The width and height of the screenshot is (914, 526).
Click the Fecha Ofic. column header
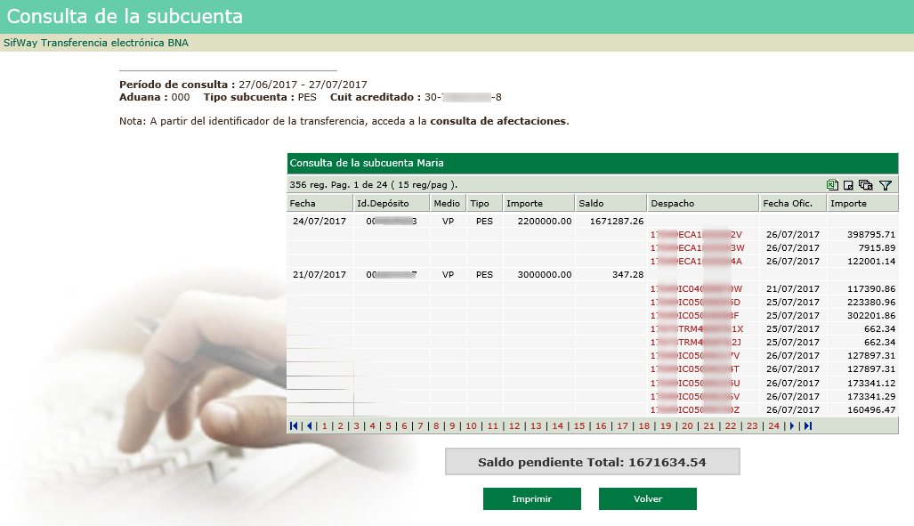coord(788,204)
